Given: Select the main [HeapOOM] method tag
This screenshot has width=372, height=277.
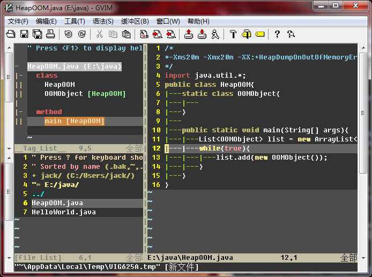Looking at the screenshot, I should [75, 121].
